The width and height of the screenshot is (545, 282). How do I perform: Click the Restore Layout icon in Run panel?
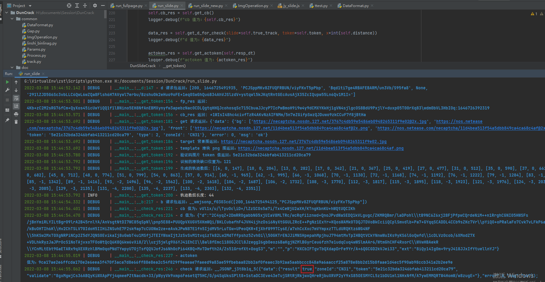[7, 110]
